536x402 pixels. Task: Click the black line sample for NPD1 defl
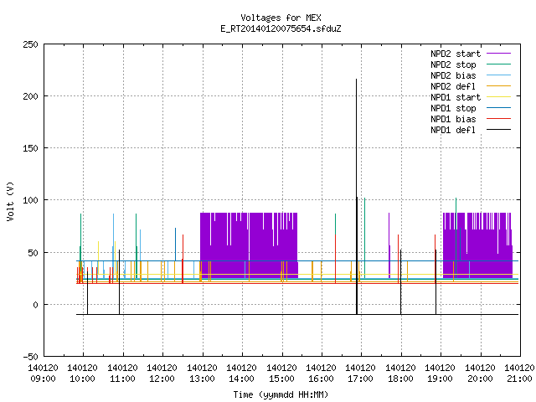498,130
